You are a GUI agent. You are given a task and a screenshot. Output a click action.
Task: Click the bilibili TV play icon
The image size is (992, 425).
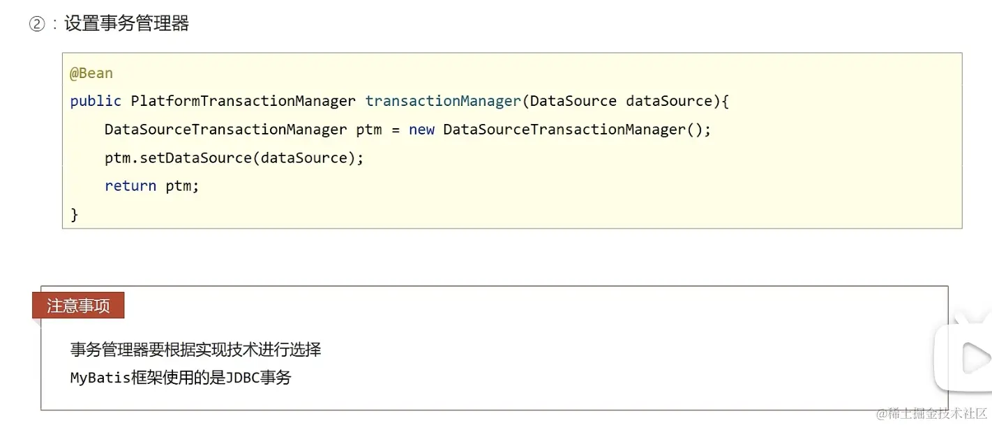point(965,359)
